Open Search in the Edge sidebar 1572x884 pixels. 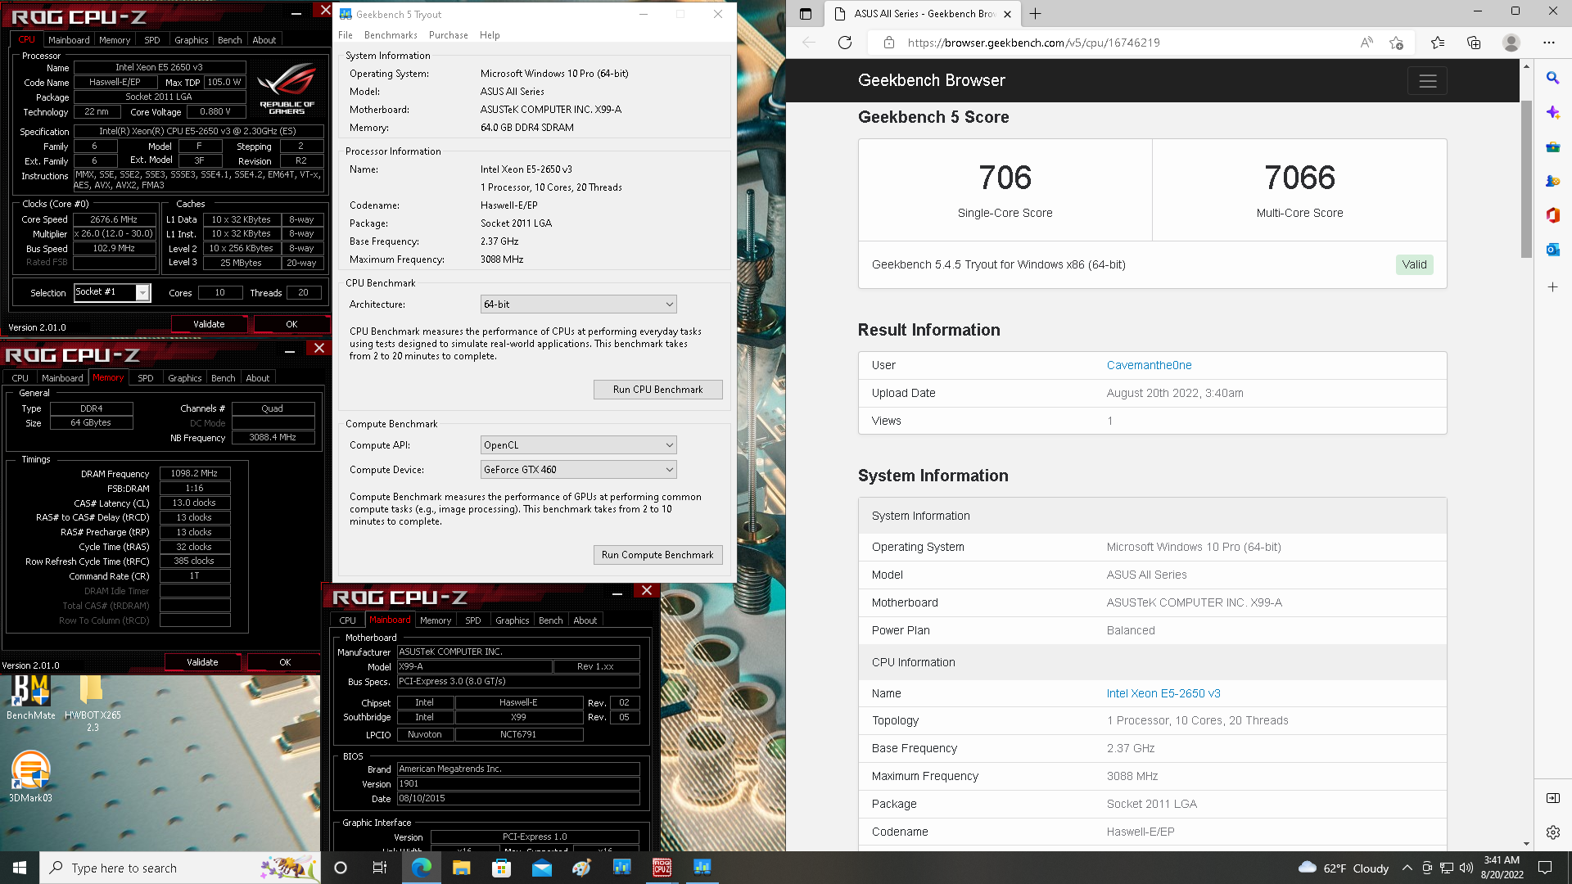tap(1552, 78)
